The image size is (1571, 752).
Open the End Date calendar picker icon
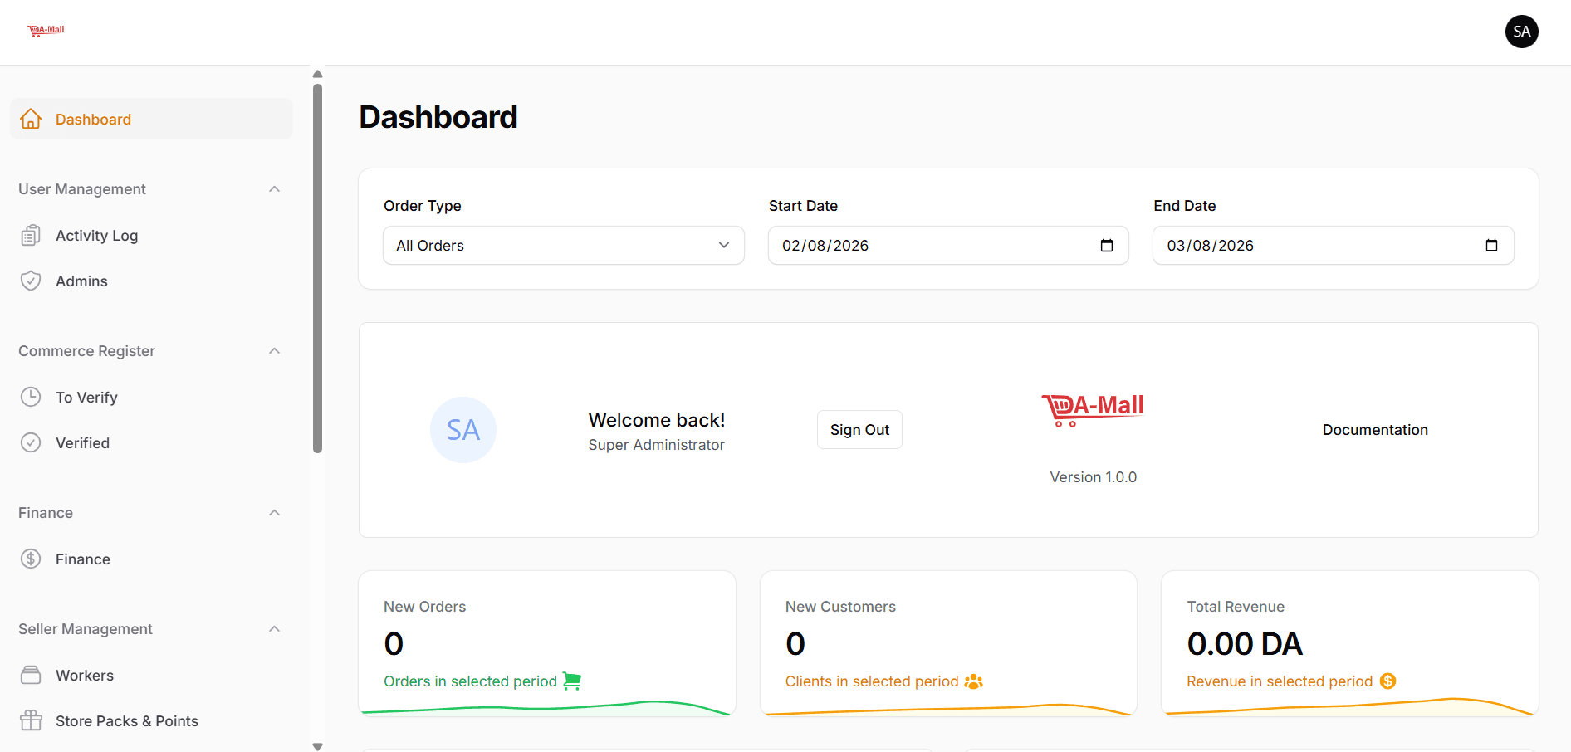point(1491,246)
